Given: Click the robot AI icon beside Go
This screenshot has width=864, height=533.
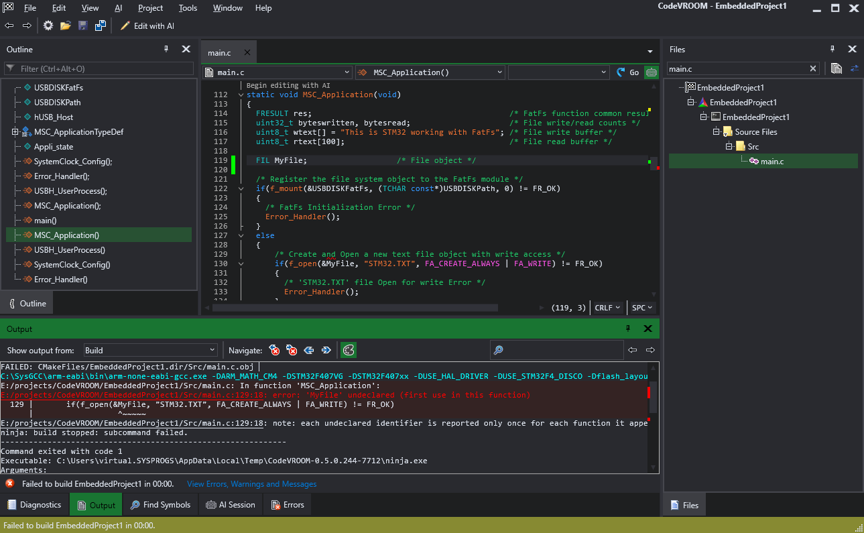Looking at the screenshot, I should point(651,72).
